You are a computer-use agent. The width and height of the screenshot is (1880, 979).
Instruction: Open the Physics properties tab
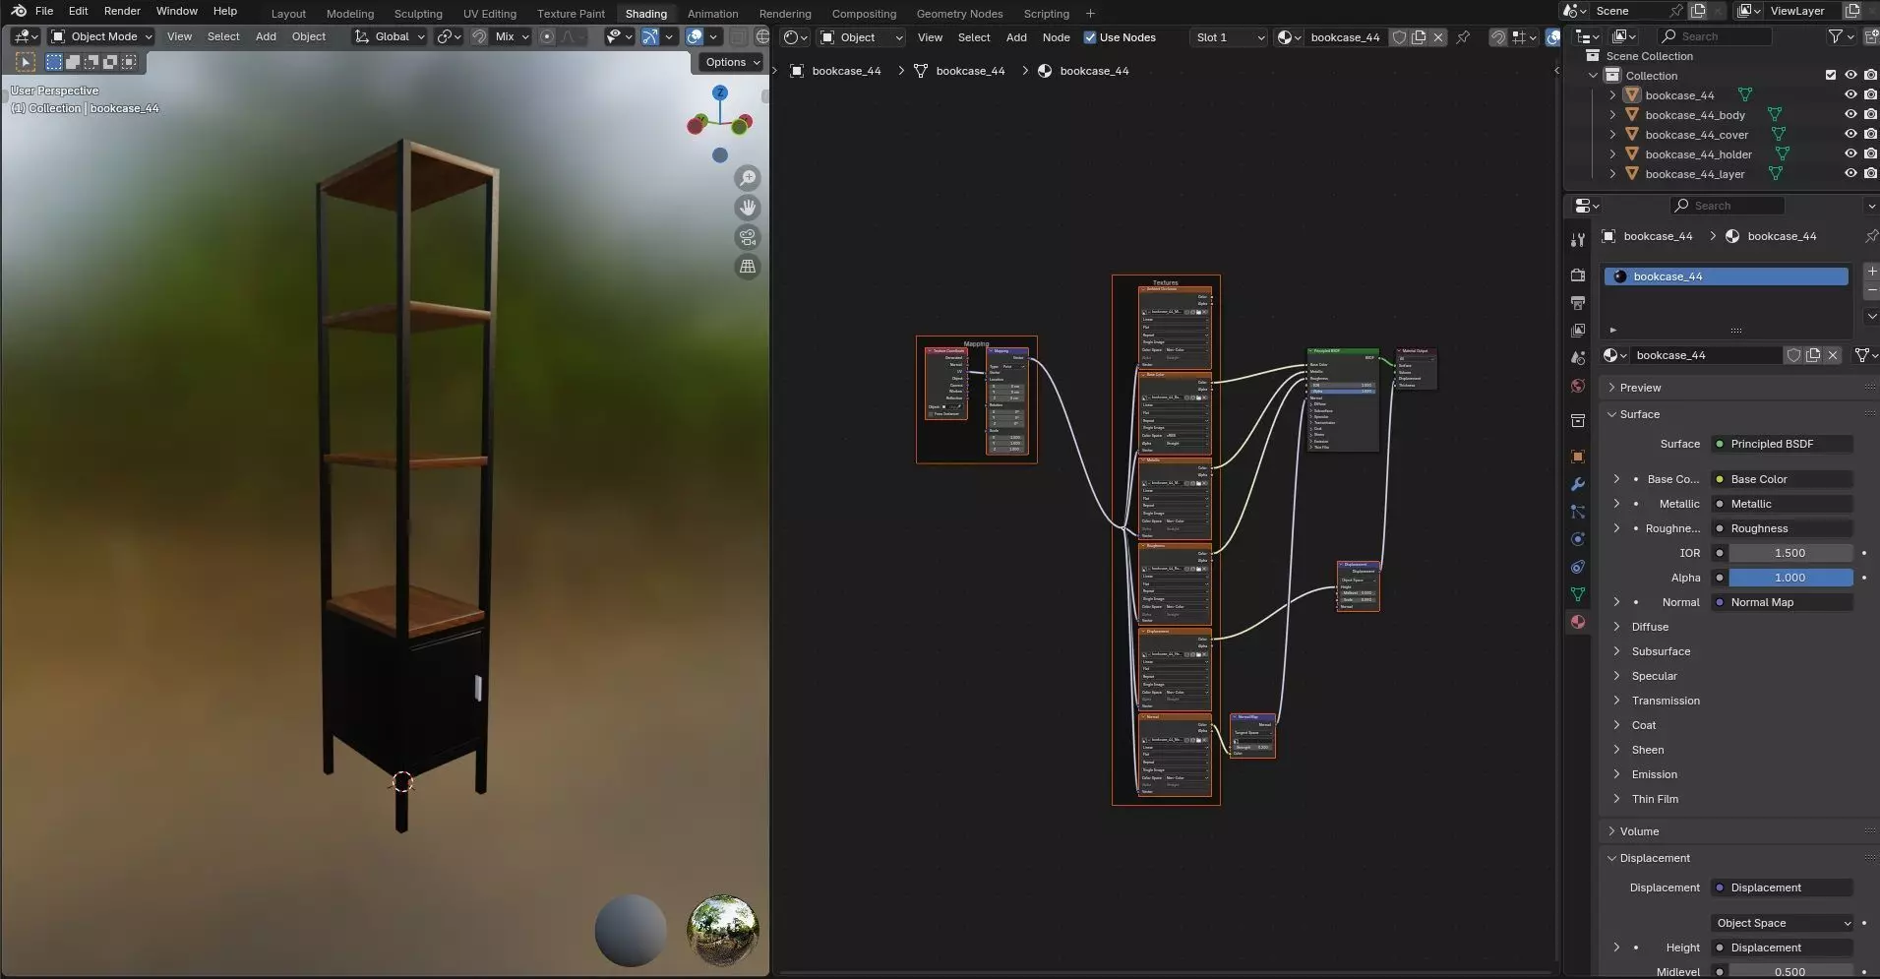(x=1578, y=539)
